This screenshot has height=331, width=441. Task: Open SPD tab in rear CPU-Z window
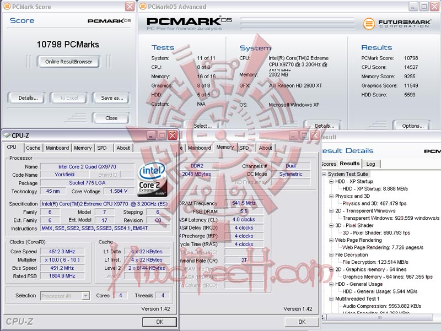(x=244, y=148)
